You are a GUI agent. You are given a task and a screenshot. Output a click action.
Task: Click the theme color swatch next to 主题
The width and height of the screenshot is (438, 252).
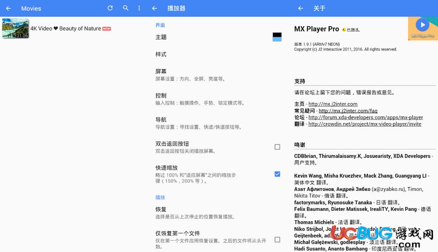click(x=277, y=37)
